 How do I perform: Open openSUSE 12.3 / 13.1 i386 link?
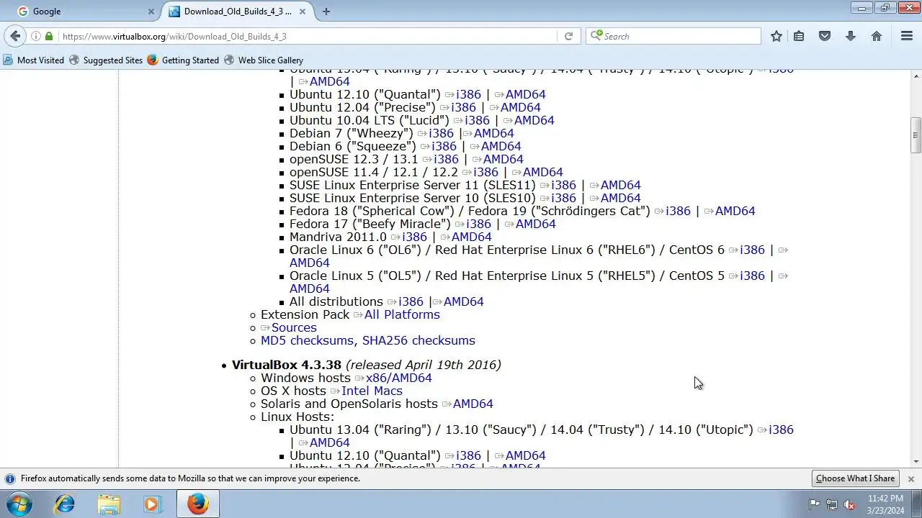click(446, 159)
